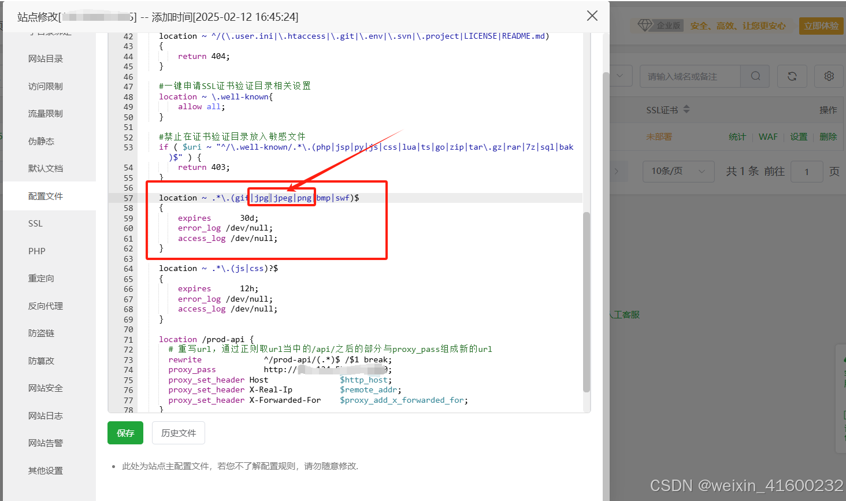Click the 未部署 SSL status link
The width and height of the screenshot is (846, 501).
coord(659,137)
